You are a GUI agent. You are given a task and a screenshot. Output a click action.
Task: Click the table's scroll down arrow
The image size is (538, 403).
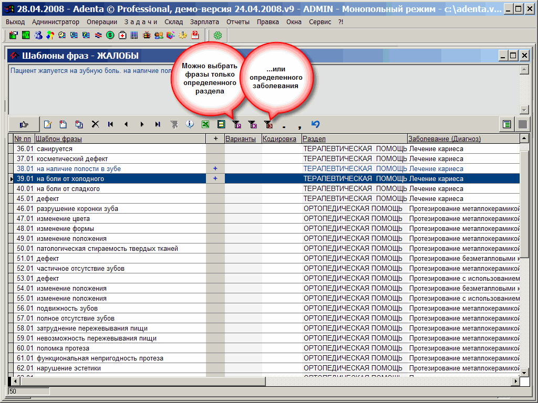click(524, 372)
